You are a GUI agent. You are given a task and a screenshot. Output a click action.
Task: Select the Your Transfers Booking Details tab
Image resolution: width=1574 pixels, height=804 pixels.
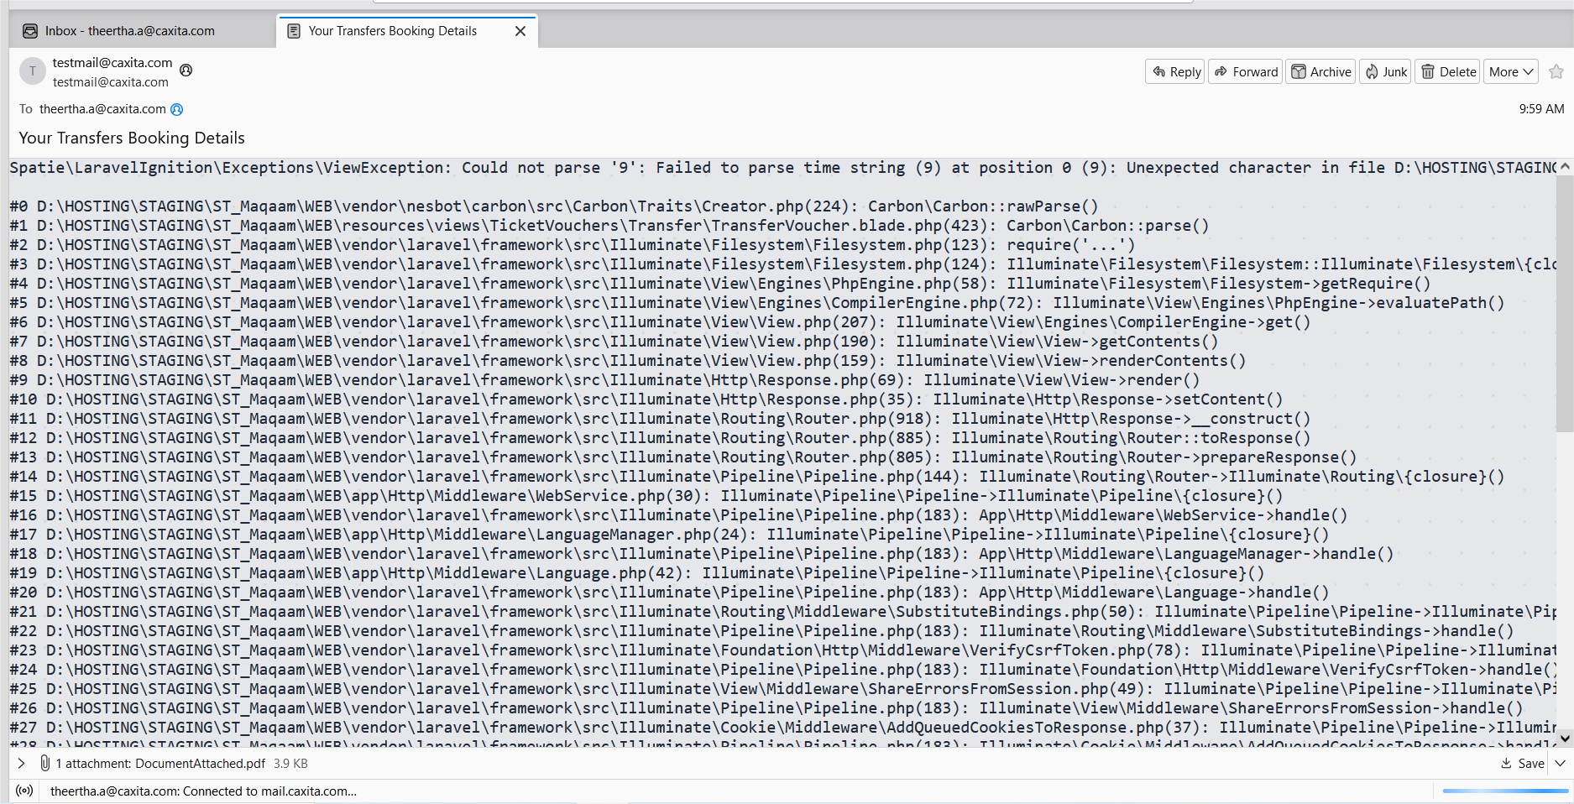click(x=390, y=30)
